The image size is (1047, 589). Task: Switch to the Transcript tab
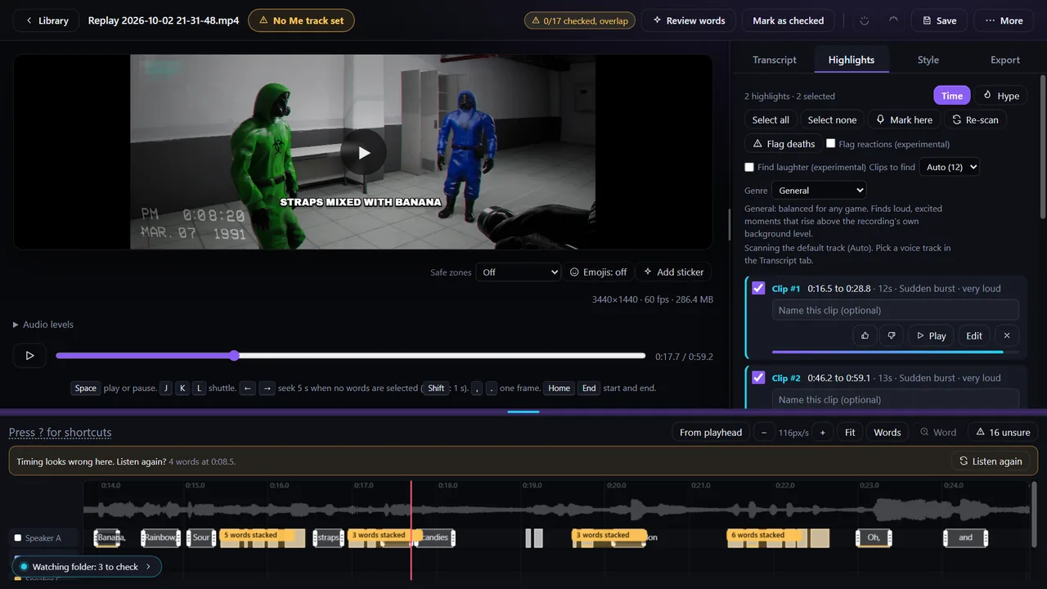point(775,60)
